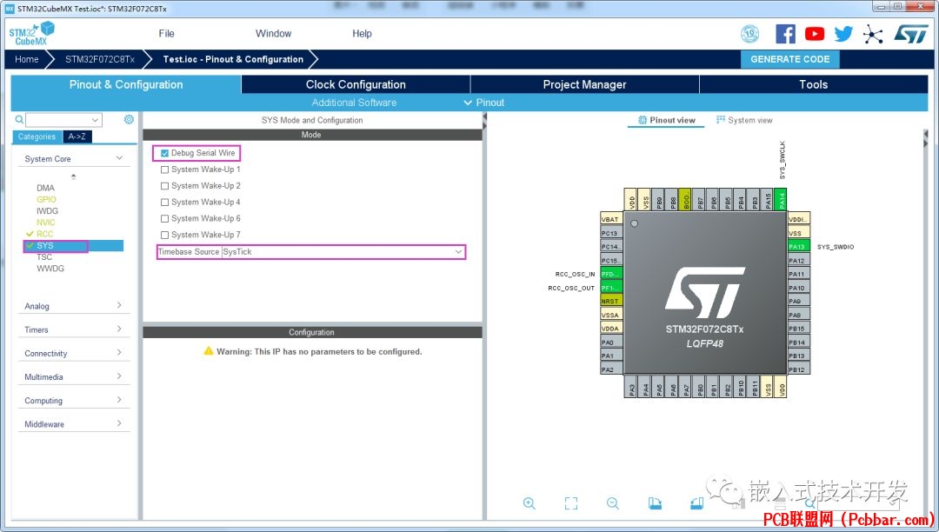Switch to the A->Z listing tab
The height and width of the screenshot is (532, 939).
coord(77,136)
